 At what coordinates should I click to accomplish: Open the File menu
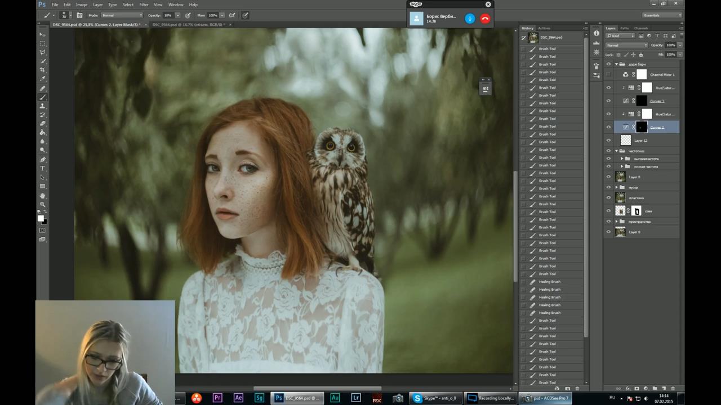(x=55, y=4)
